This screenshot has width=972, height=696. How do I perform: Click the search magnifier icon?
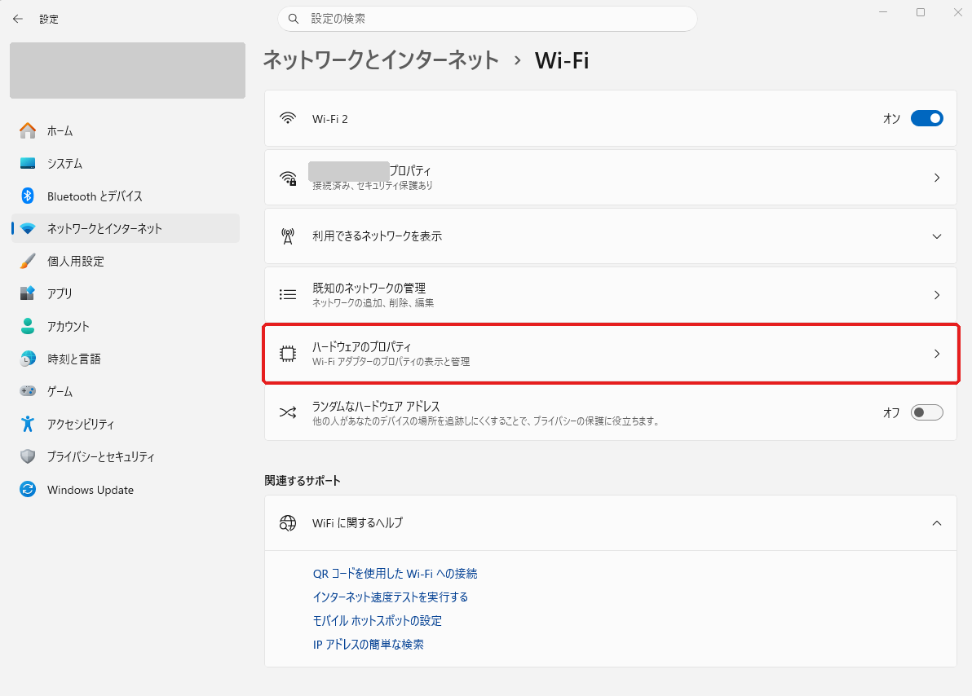click(294, 20)
